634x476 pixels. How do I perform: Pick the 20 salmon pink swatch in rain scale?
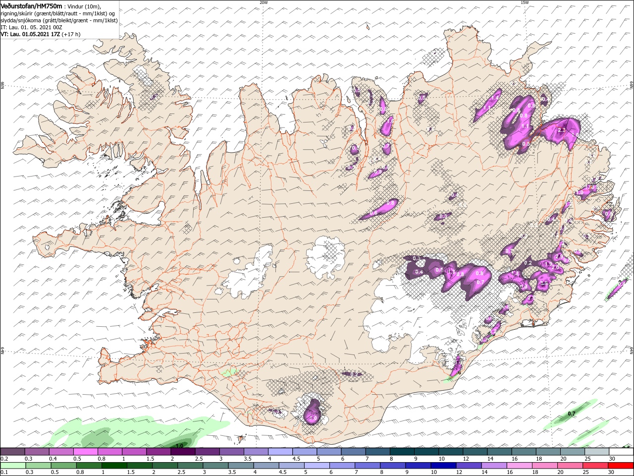[x=569, y=466]
